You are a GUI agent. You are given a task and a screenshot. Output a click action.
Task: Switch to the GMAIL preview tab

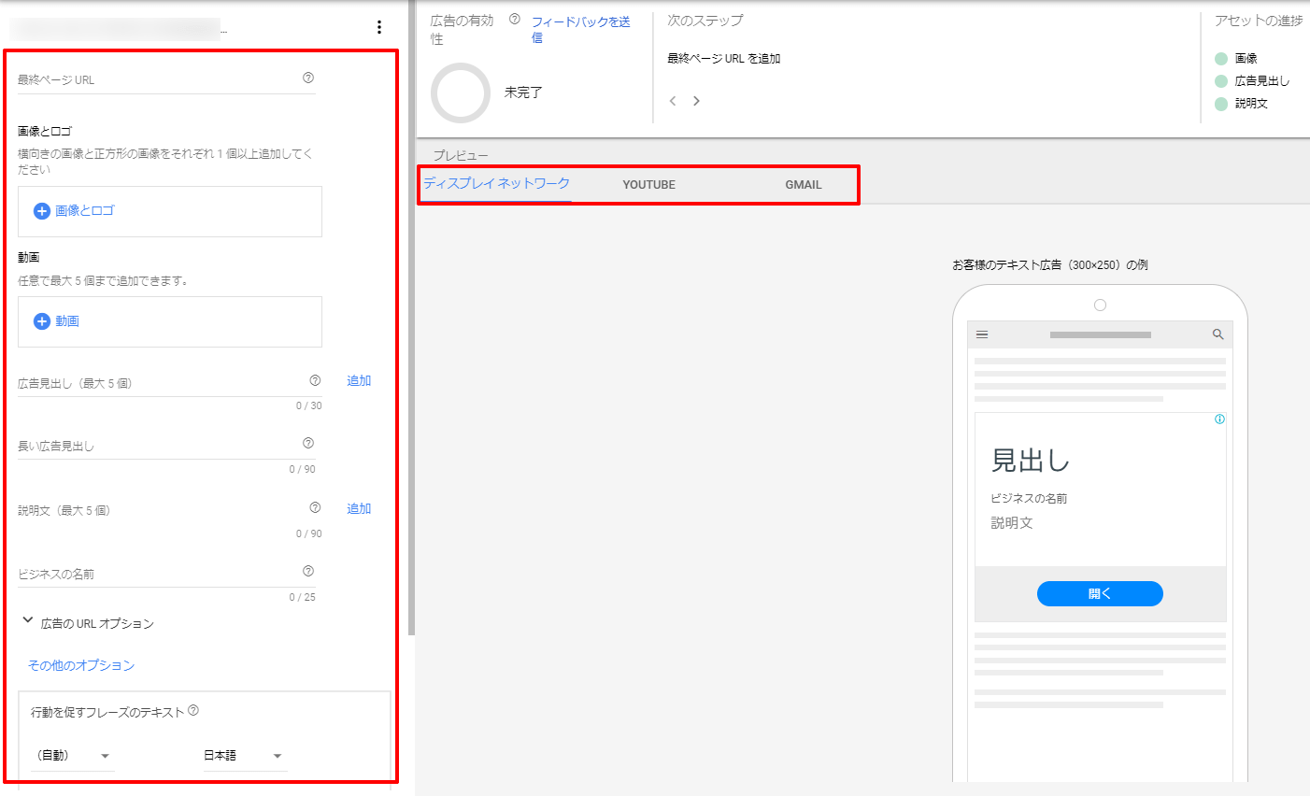803,185
